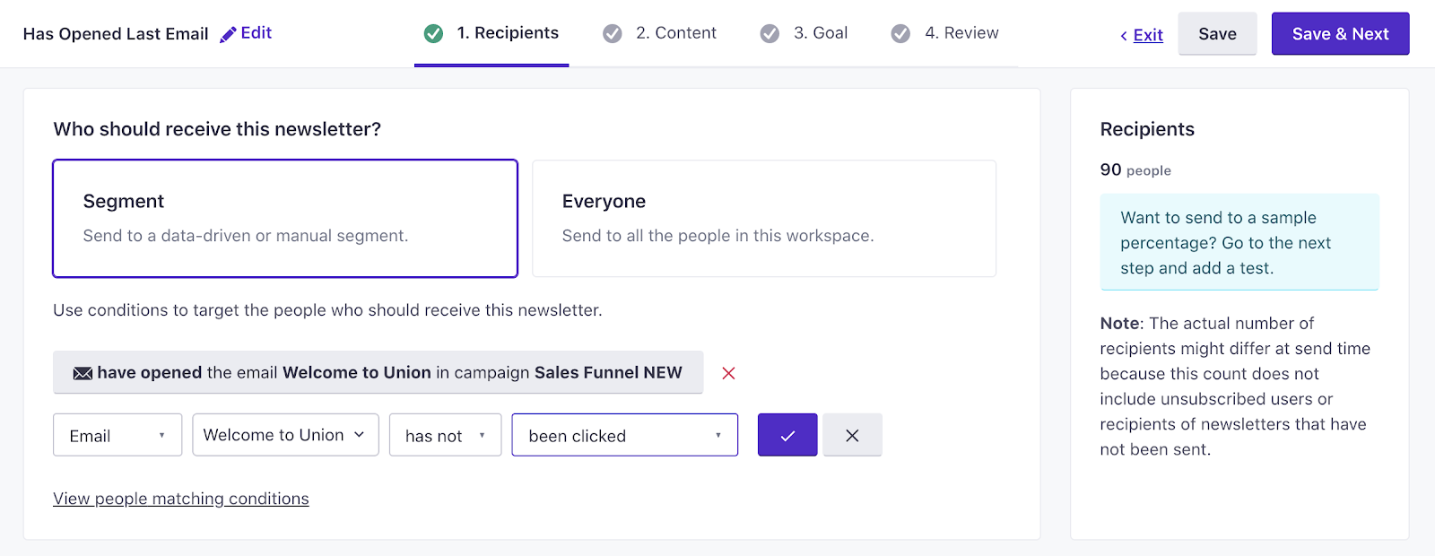Viewport: 1435px width, 556px height.
Task: Open the Welcome to Union email dropdown
Action: (x=285, y=435)
